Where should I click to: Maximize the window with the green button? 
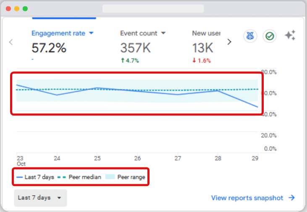pyautogui.click(x=25, y=9)
